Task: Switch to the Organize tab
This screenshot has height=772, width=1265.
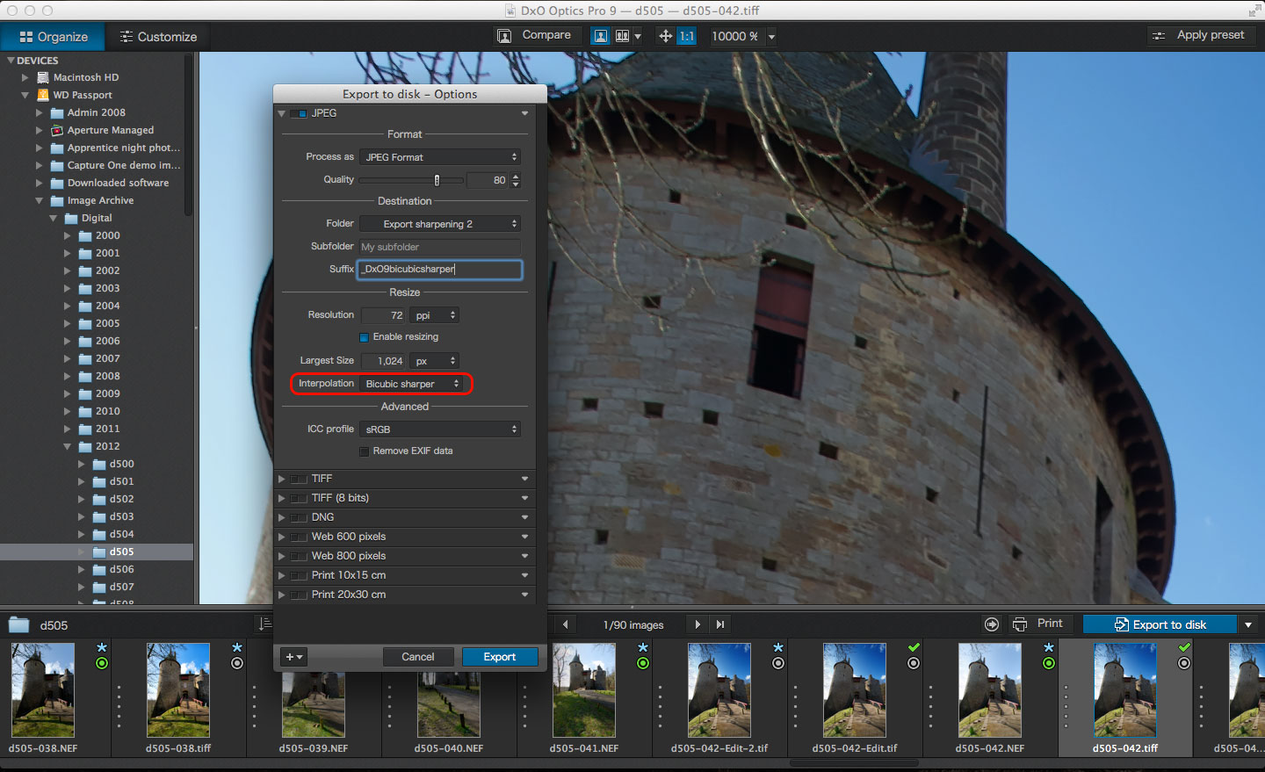Action: coord(53,37)
